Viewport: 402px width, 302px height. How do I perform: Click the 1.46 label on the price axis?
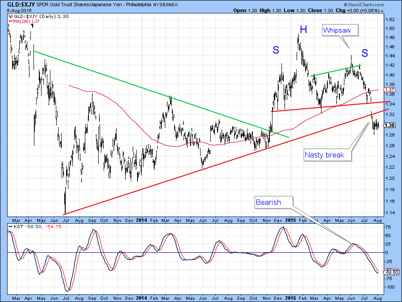(x=390, y=47)
